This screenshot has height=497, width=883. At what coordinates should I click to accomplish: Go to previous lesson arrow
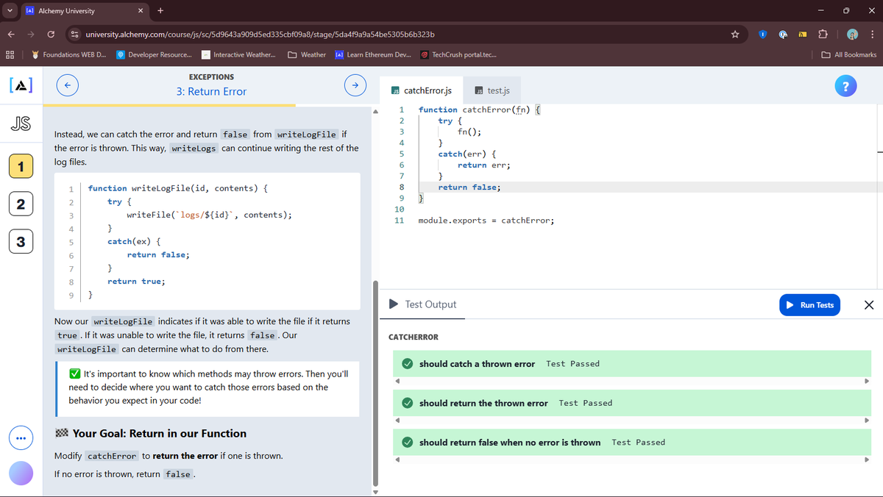coord(67,85)
